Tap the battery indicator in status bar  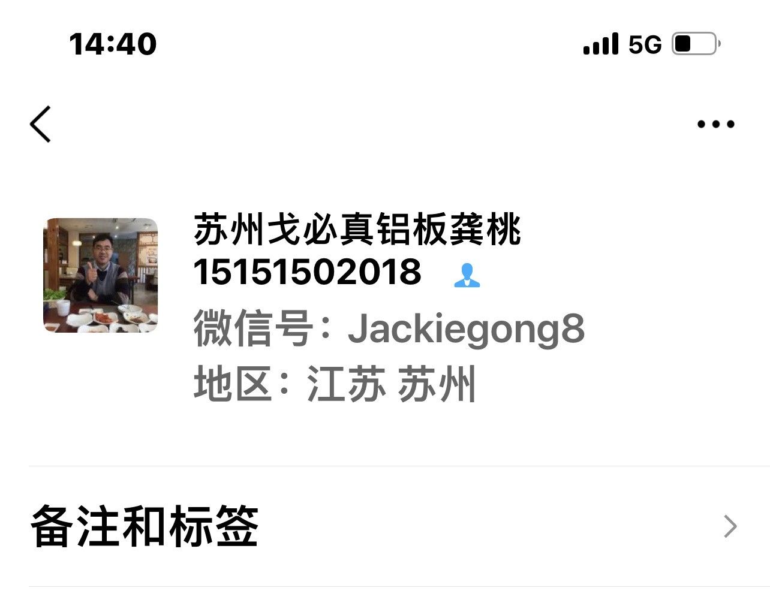pos(696,44)
